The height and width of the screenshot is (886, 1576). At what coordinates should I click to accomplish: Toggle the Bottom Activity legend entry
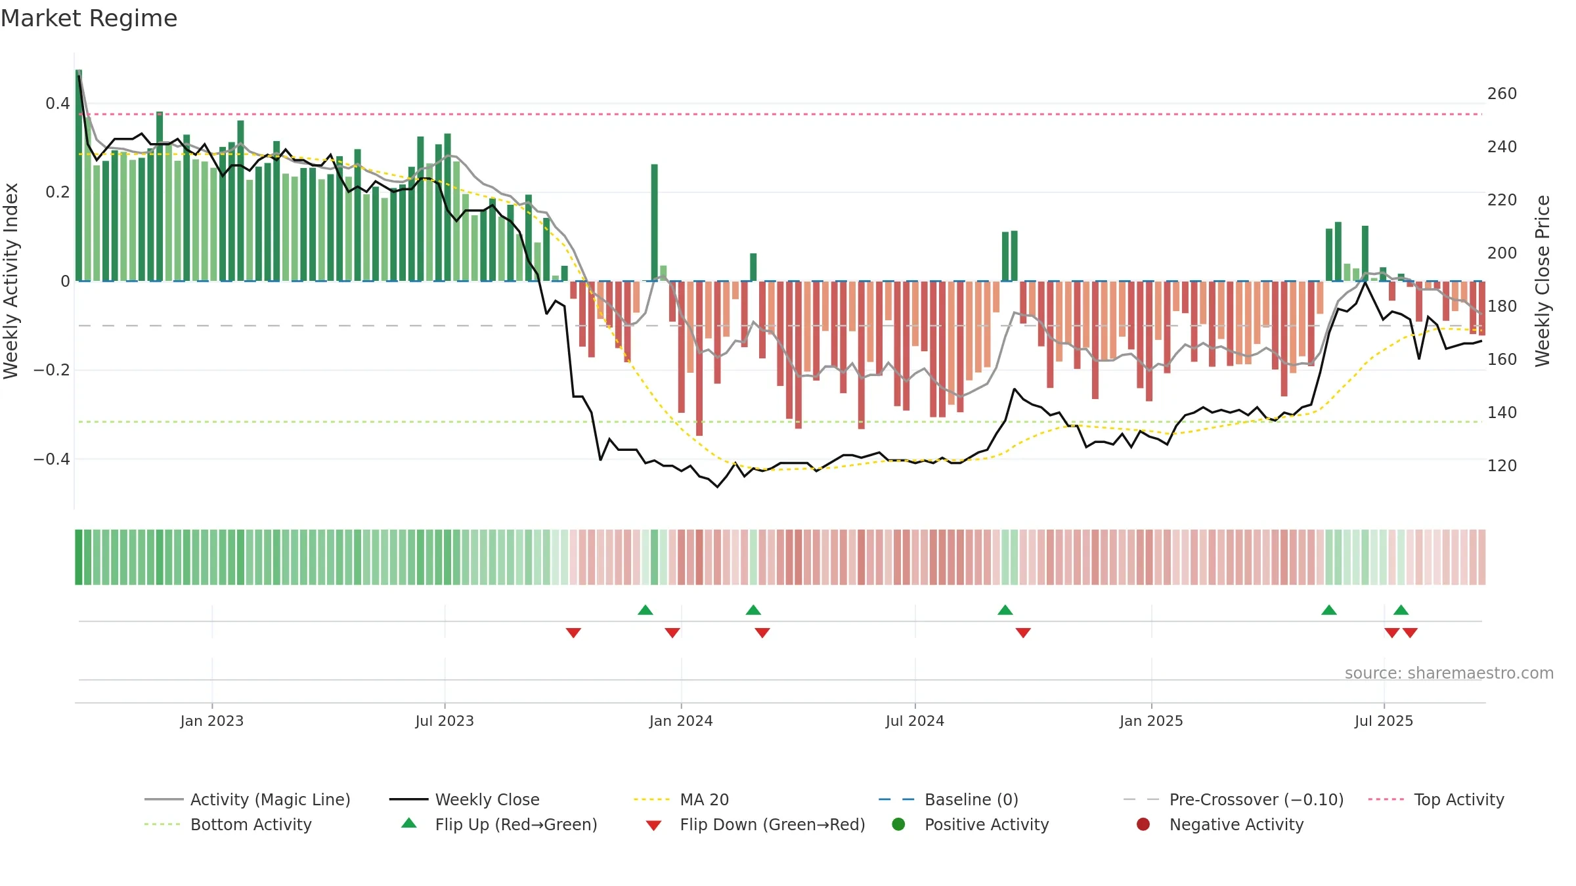[228, 824]
